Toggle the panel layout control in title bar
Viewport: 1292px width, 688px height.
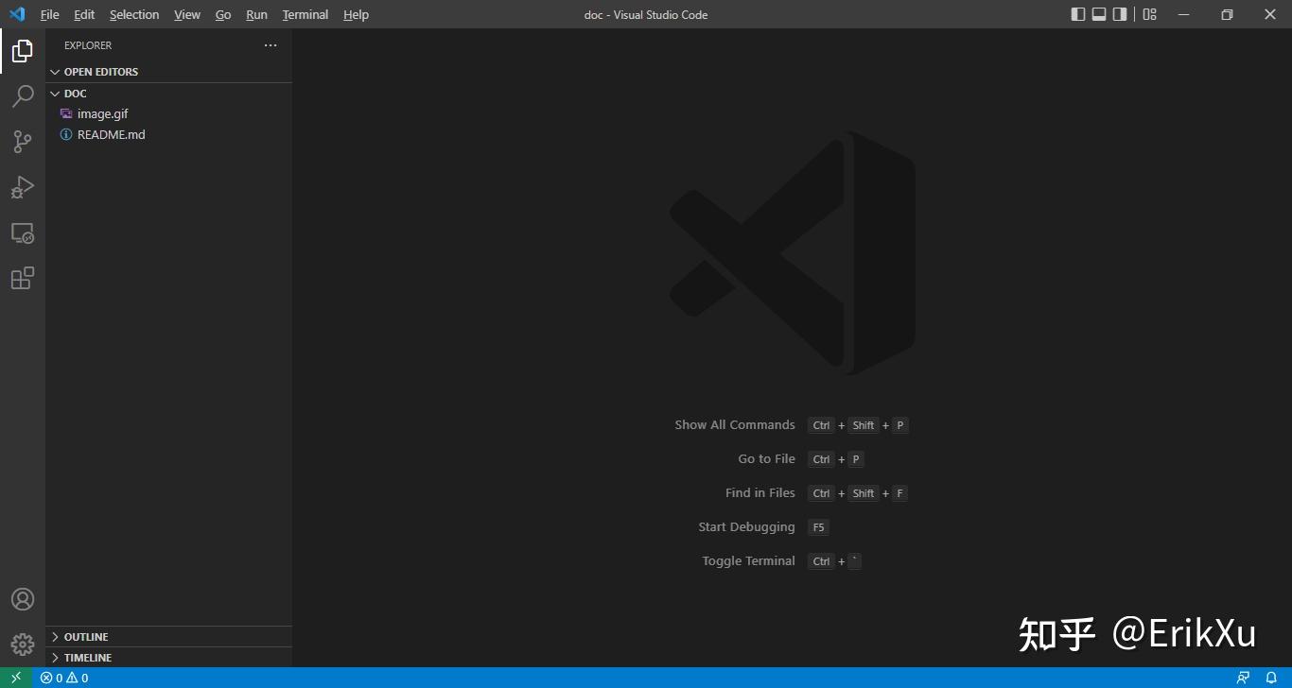coord(1099,14)
